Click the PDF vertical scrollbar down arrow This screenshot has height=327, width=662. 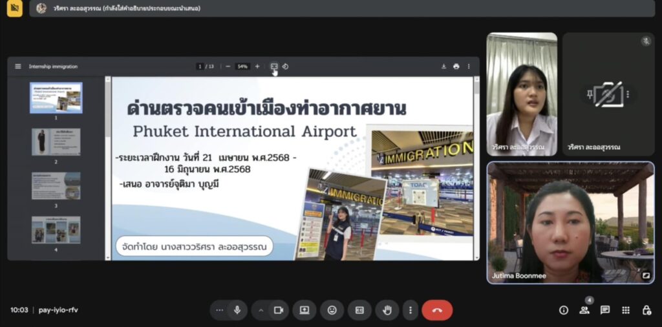click(476, 257)
